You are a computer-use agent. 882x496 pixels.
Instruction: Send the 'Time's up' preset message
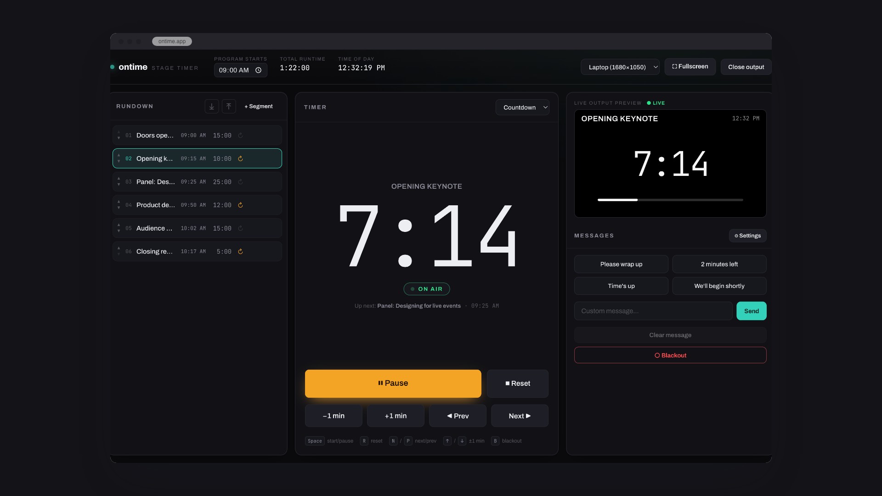pyautogui.click(x=621, y=286)
